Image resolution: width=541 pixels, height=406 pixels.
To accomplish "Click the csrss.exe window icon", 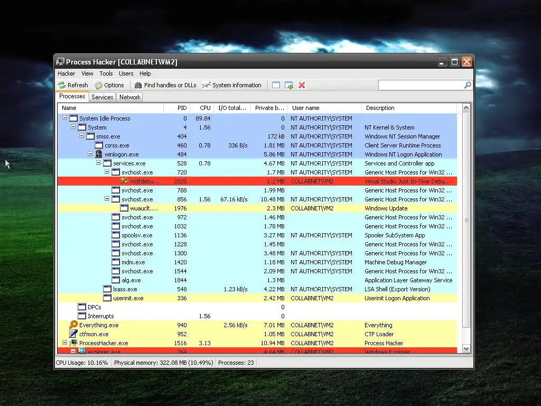I will click(x=99, y=145).
